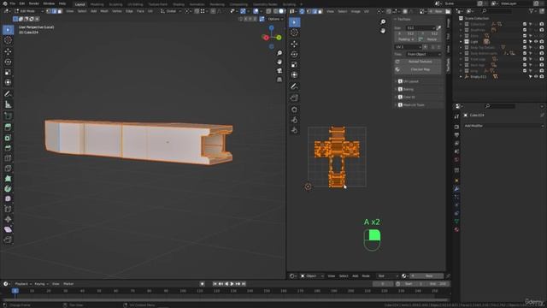547x308 pixels.
Task: Select the Bevel tool
Action: point(8,148)
